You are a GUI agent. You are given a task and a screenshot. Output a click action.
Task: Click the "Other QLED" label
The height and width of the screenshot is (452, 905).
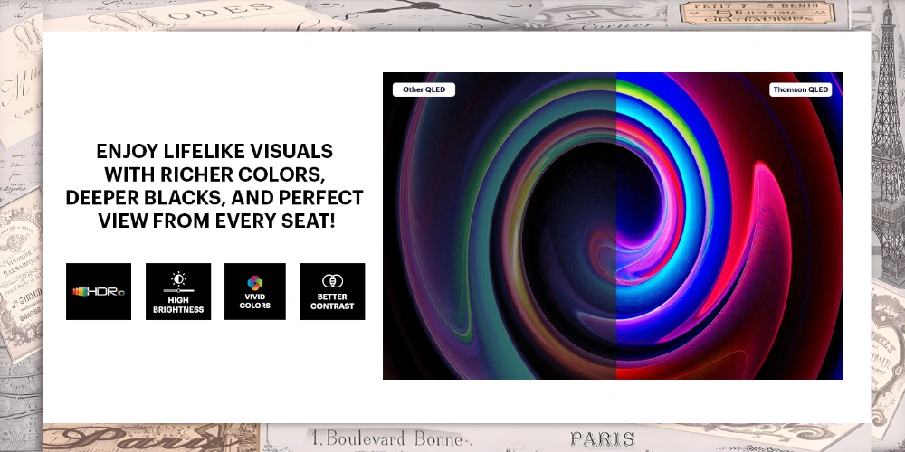click(424, 89)
